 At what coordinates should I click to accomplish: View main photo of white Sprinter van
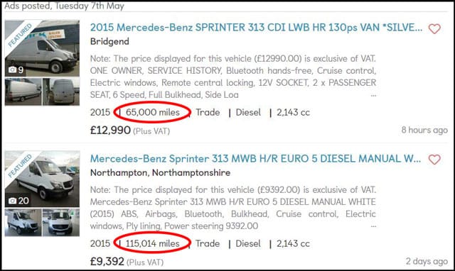pyautogui.click(x=42, y=179)
